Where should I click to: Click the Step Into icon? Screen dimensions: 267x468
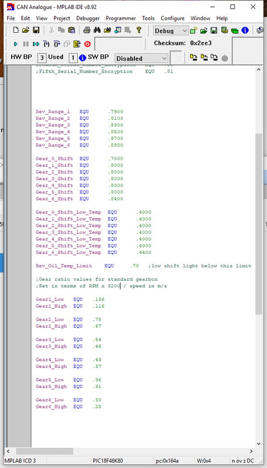[x=46, y=44]
